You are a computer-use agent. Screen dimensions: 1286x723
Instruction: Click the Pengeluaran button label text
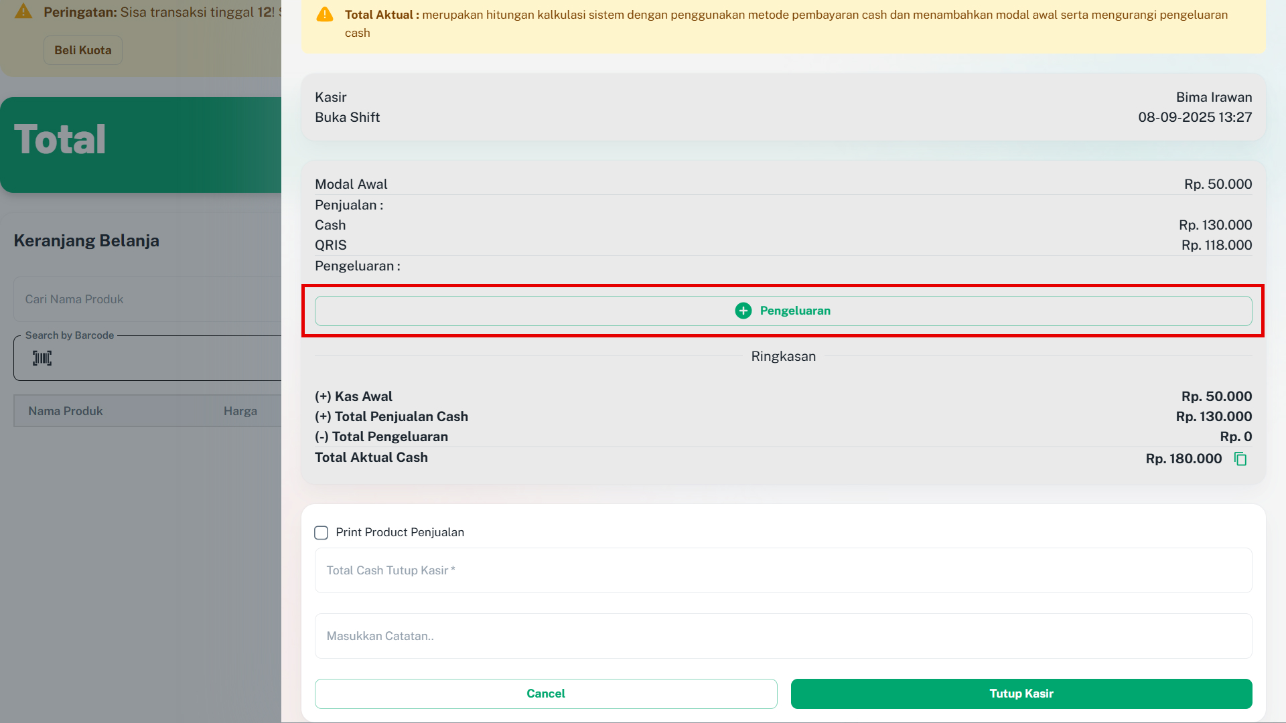(x=795, y=311)
